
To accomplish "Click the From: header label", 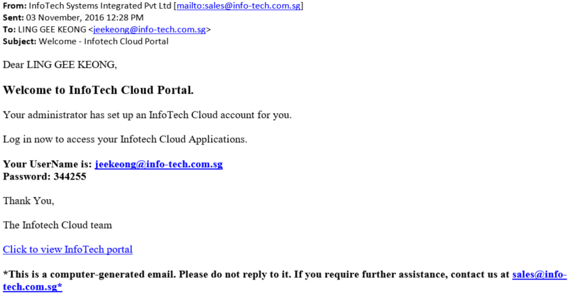I will tap(14, 6).
